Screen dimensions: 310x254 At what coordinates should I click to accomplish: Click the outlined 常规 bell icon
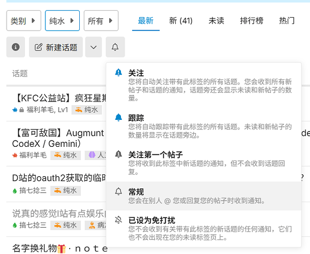coord(118,192)
